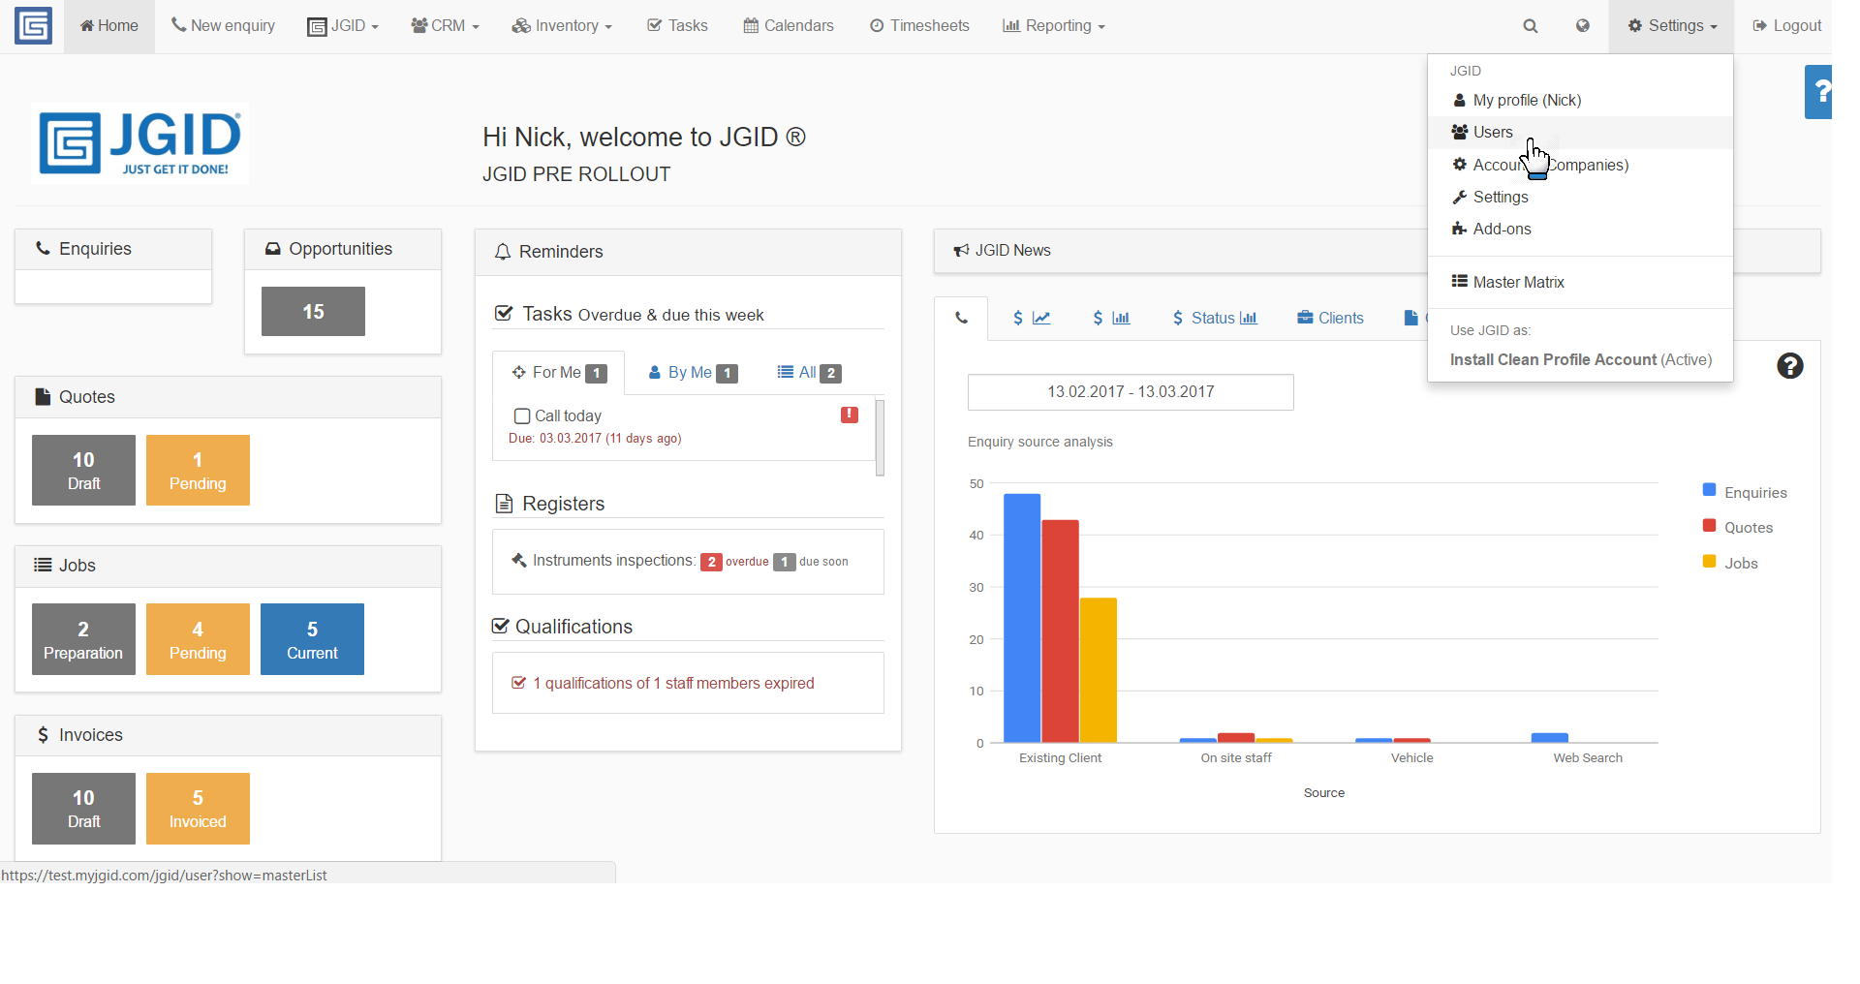Screen dimensions: 1860x984
Task: Expand the JGID navbar dropdown
Action: (x=343, y=26)
